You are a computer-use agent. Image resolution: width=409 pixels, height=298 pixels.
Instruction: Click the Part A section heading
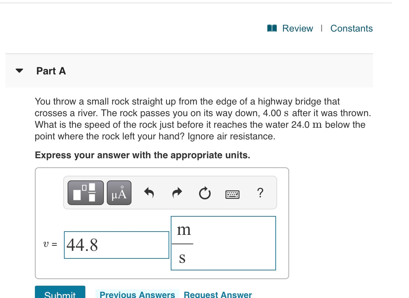click(x=50, y=71)
